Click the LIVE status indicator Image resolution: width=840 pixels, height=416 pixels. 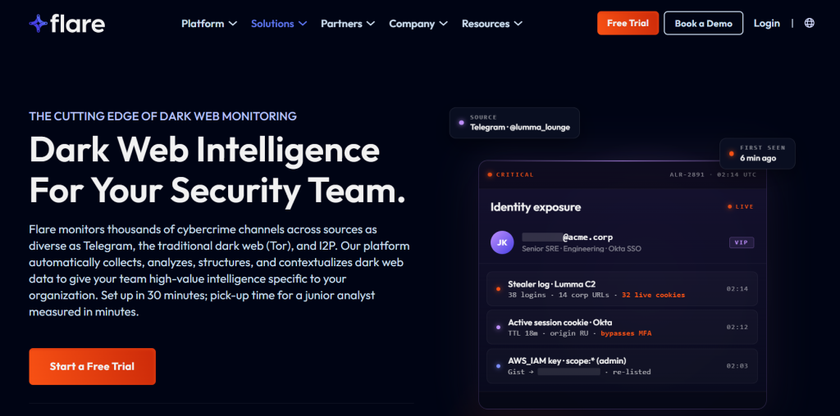pyautogui.click(x=741, y=206)
